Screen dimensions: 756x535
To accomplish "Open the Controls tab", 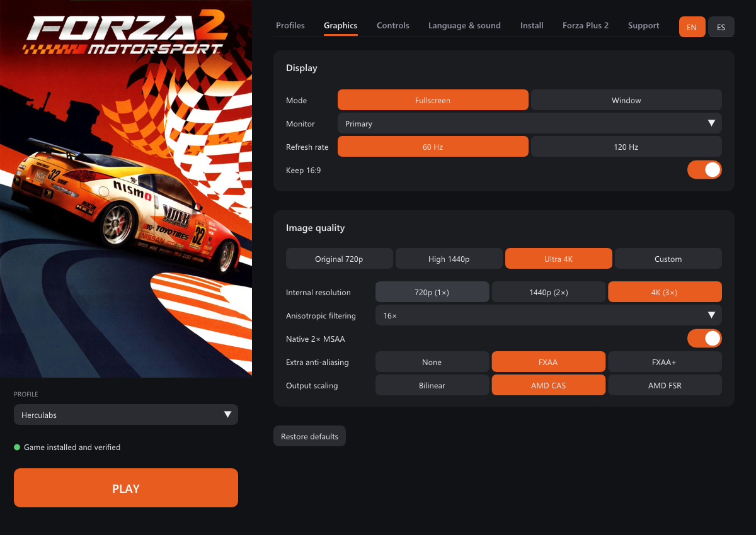I will coord(393,26).
